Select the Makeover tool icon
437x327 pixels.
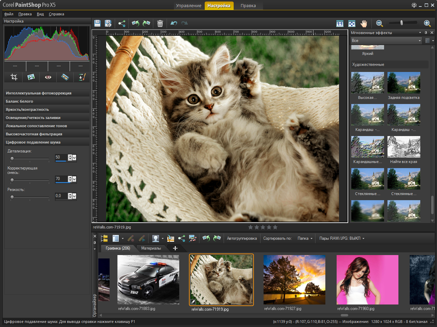(65, 77)
